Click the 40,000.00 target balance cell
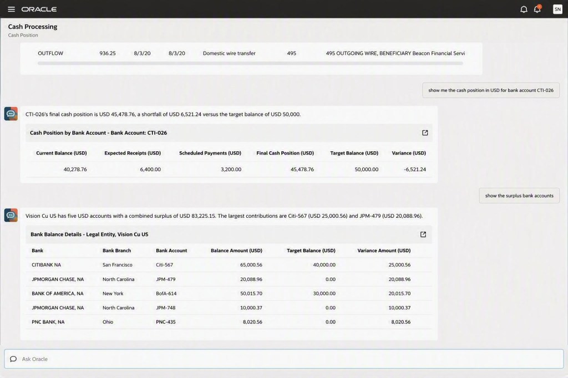 [x=324, y=265]
